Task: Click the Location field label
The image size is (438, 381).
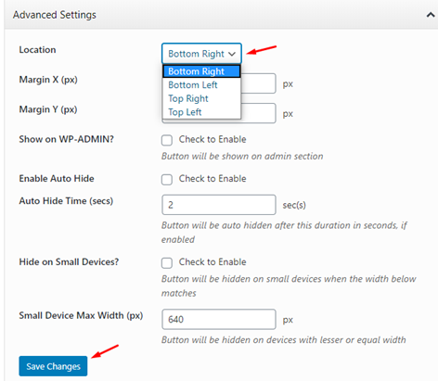Action: pyautogui.click(x=37, y=50)
